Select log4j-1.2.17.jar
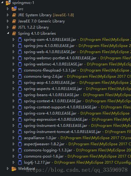Screen dimensions: 131x176 (x=37, y=162)
